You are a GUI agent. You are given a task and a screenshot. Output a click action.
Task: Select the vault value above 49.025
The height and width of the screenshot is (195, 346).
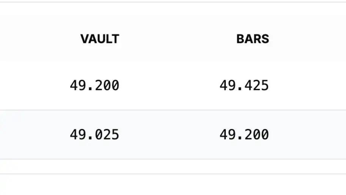pyautogui.click(x=94, y=85)
